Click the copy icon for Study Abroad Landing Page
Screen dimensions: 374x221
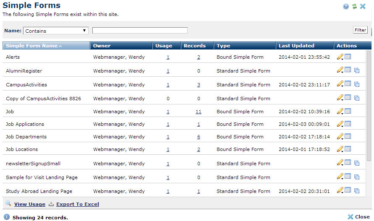(x=357, y=191)
